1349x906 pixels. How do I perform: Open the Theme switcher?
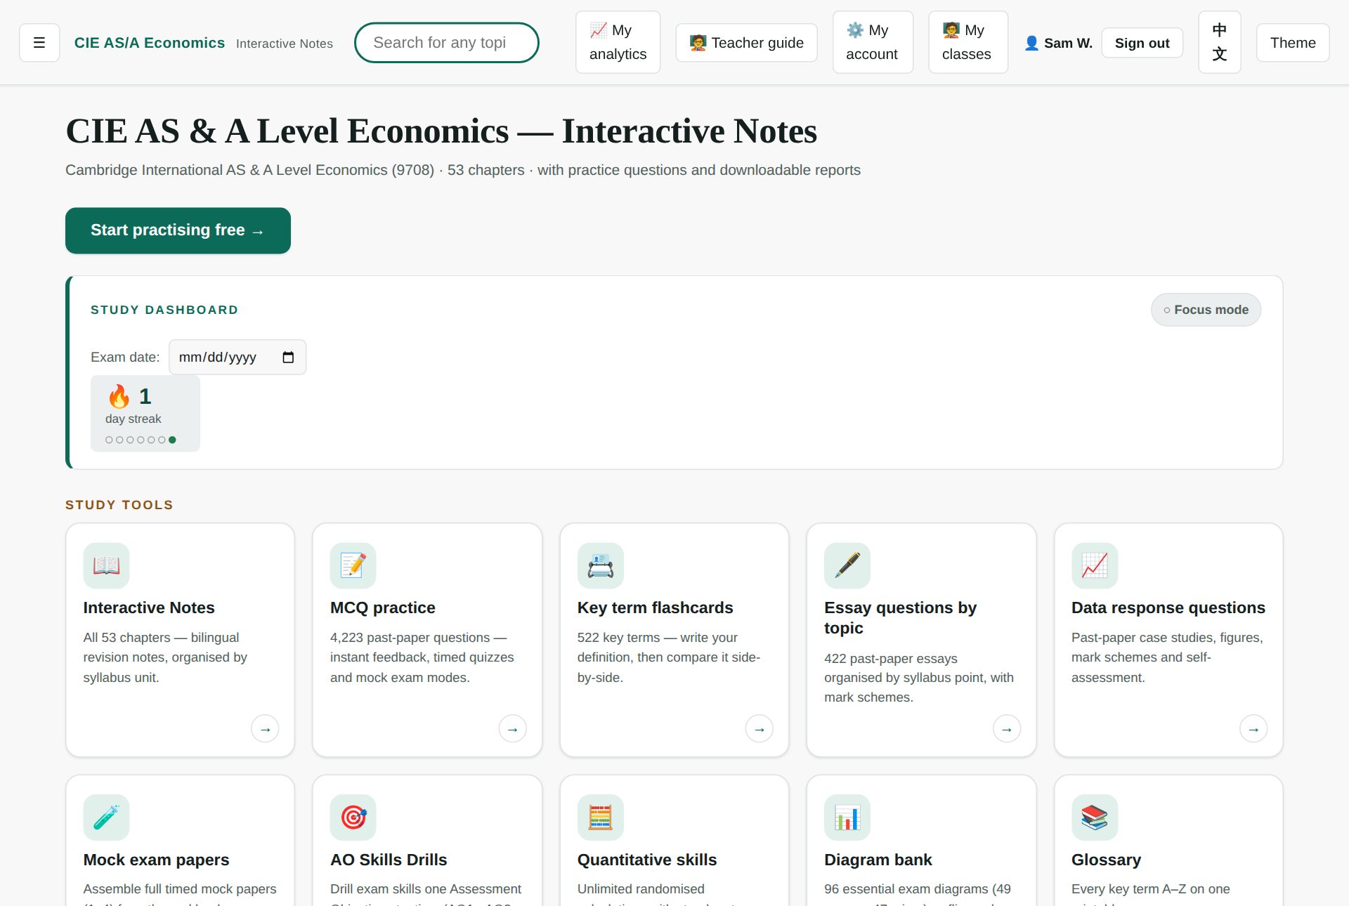[x=1293, y=43]
